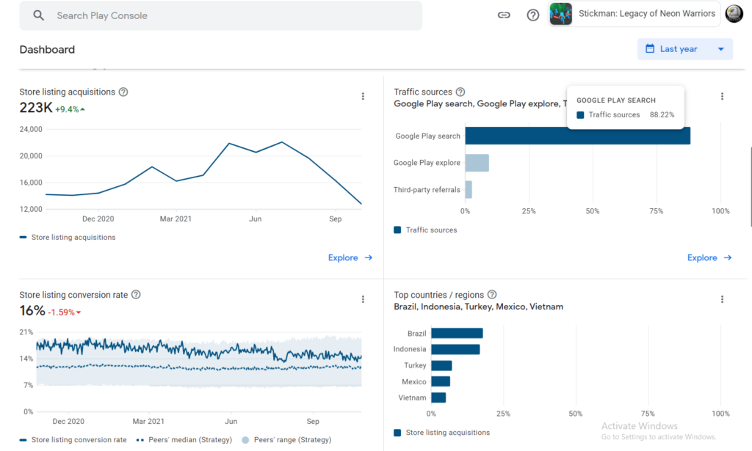Type in the Search Play Console field

coord(220,15)
